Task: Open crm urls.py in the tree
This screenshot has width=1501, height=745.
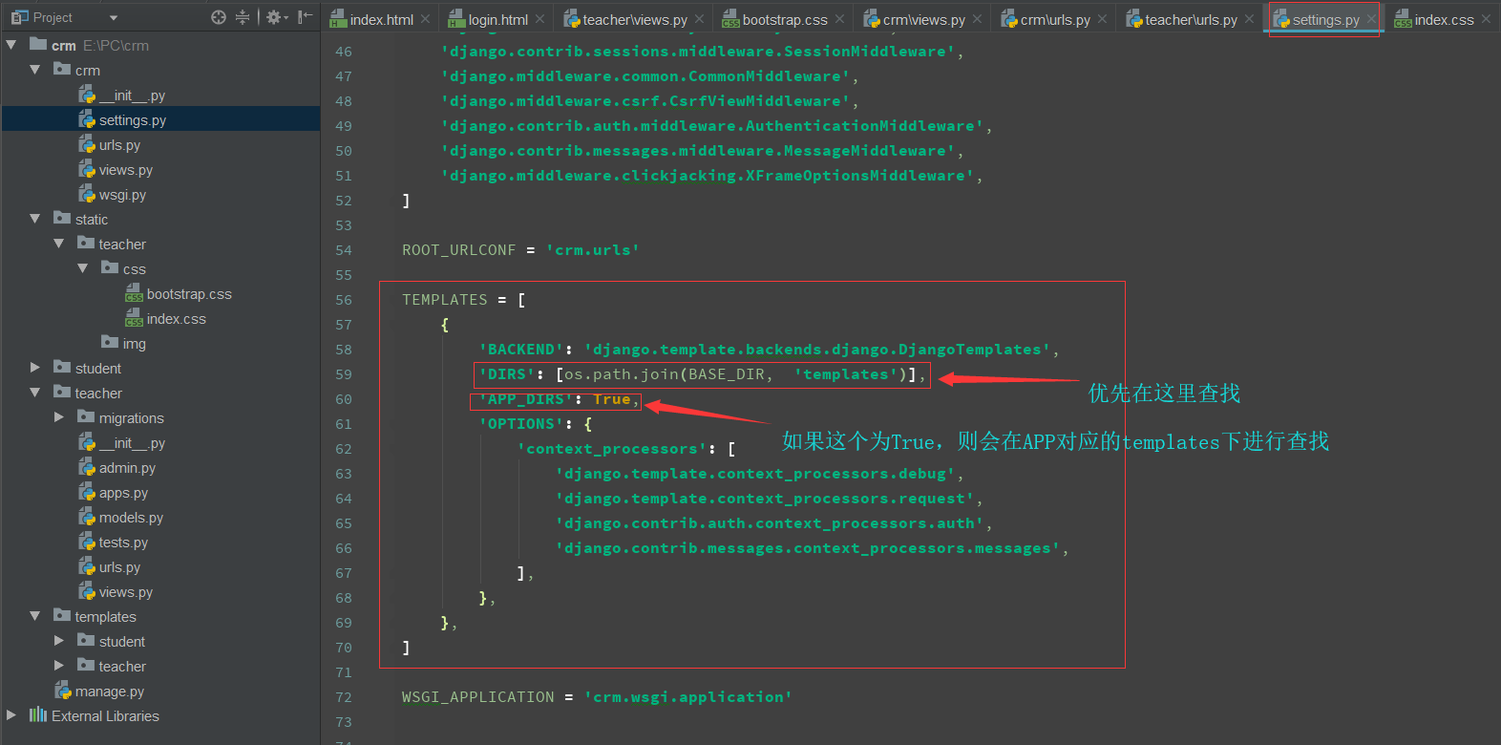Action: click(119, 145)
